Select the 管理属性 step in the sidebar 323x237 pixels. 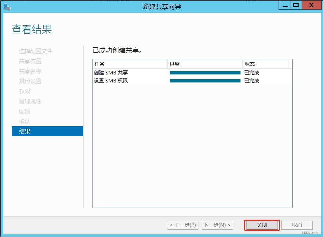pyautogui.click(x=30, y=101)
